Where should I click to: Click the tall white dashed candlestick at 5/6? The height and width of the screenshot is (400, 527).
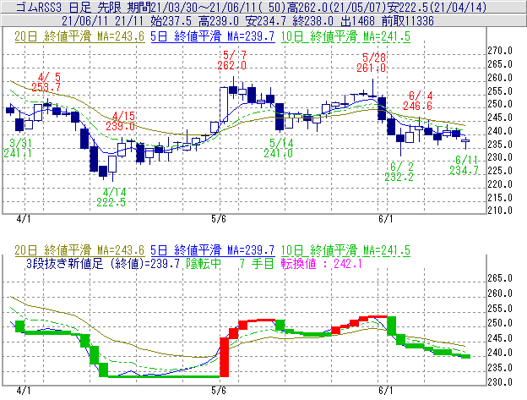pyautogui.click(x=224, y=105)
